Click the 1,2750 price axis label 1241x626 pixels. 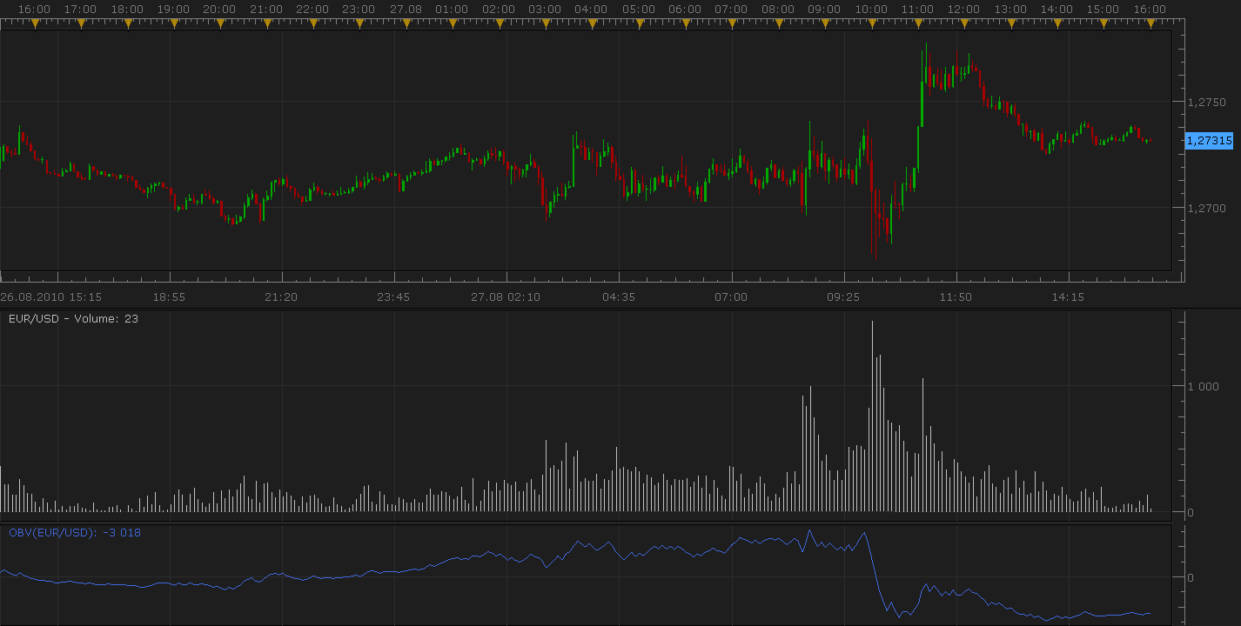tap(1209, 102)
